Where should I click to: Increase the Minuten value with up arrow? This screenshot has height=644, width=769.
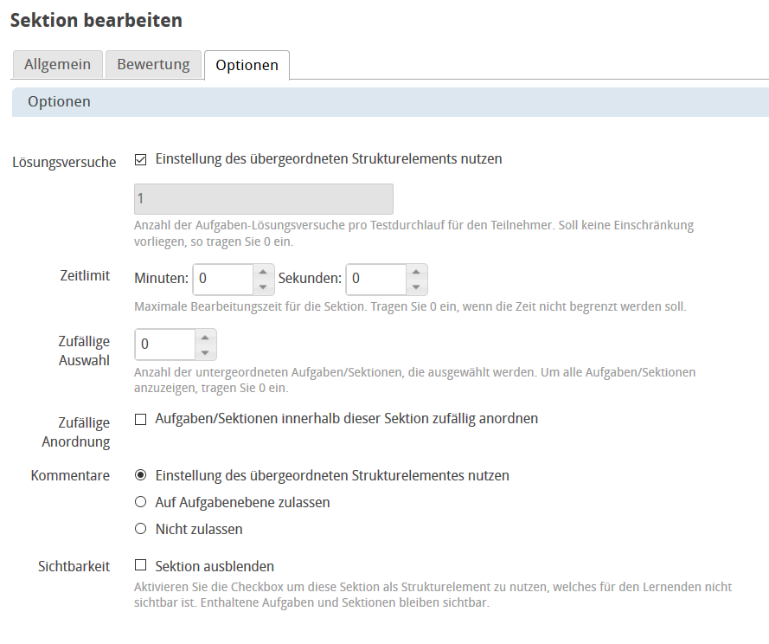click(263, 272)
